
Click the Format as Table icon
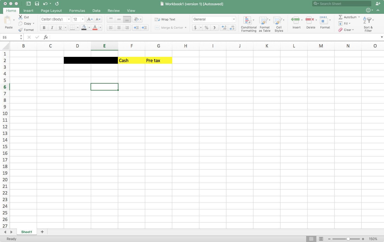pyautogui.click(x=264, y=24)
